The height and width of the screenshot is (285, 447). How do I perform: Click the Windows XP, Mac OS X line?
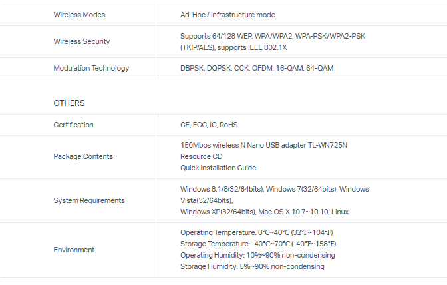click(264, 212)
